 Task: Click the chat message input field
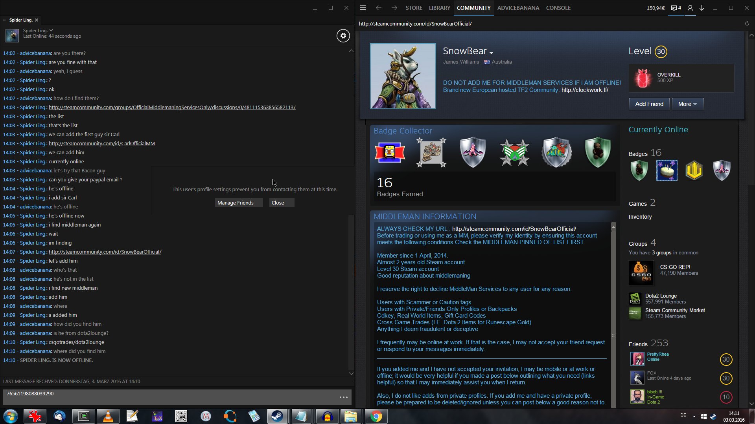point(169,397)
